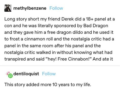The height and width of the screenshot is (92, 120).
Task: Visit the methylbenzene username link
Action: [30, 8]
